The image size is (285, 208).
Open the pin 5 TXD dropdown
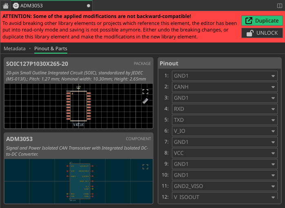click(x=225, y=120)
